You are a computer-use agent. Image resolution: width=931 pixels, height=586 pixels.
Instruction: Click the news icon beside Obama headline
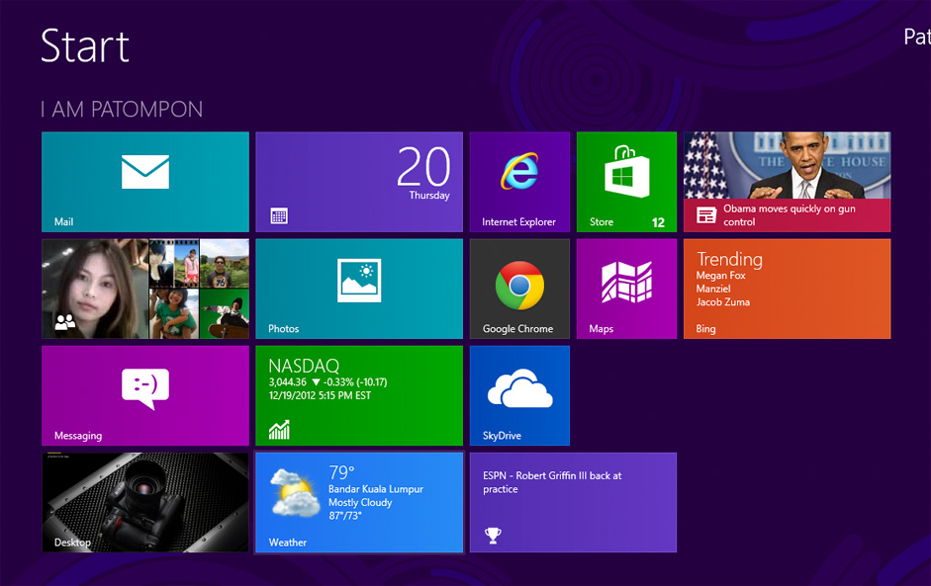(x=706, y=215)
